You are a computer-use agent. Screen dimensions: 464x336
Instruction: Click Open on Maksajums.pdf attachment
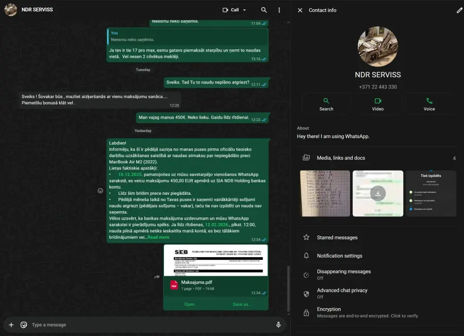189,304
